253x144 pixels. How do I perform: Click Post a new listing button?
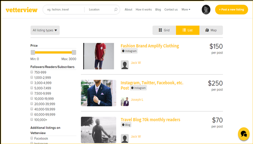pos(231,9)
